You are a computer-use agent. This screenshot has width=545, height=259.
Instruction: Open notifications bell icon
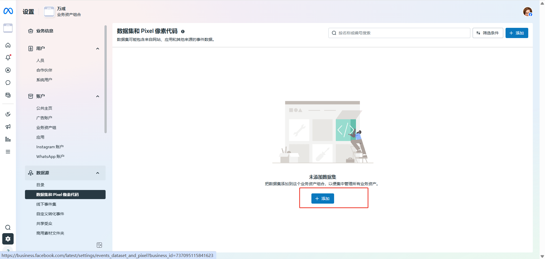click(8, 58)
